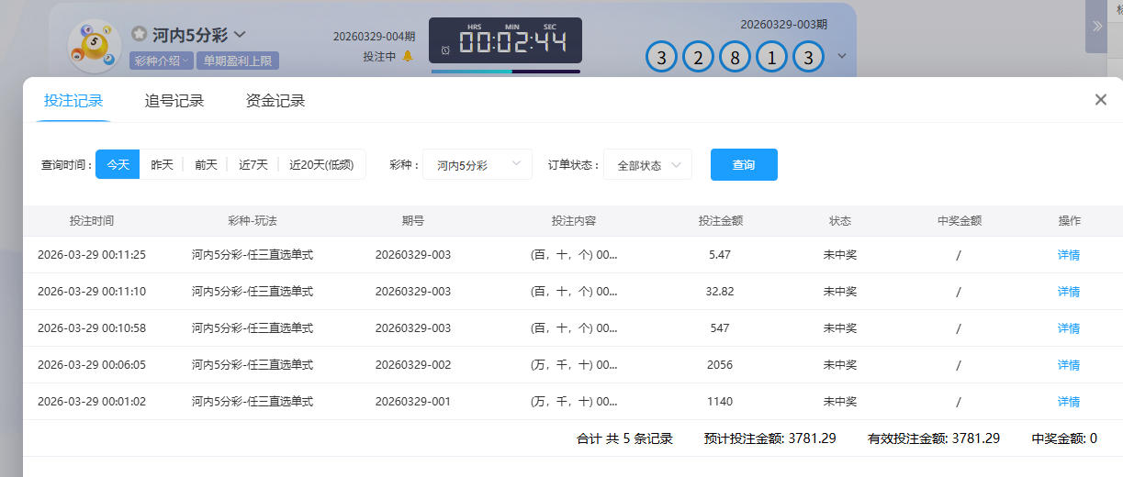This screenshot has height=477, width=1123.
Task: Click the star favorite icon beside 河内5分彩
Action: click(x=139, y=34)
